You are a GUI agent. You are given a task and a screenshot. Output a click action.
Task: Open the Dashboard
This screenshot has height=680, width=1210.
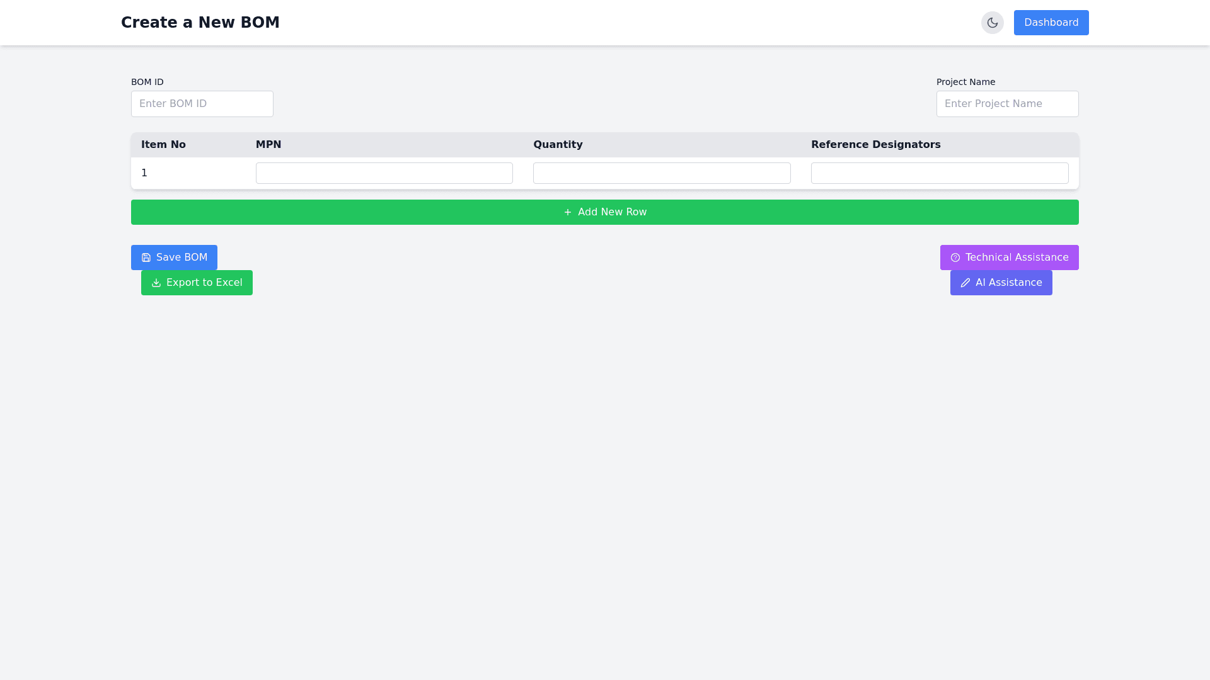tap(1051, 23)
